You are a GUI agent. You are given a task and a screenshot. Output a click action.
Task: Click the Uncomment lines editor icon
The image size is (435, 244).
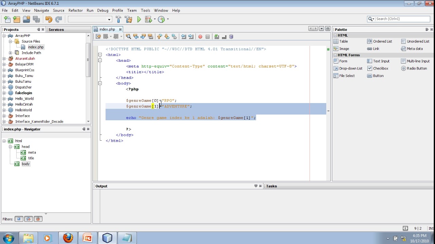coord(224,37)
